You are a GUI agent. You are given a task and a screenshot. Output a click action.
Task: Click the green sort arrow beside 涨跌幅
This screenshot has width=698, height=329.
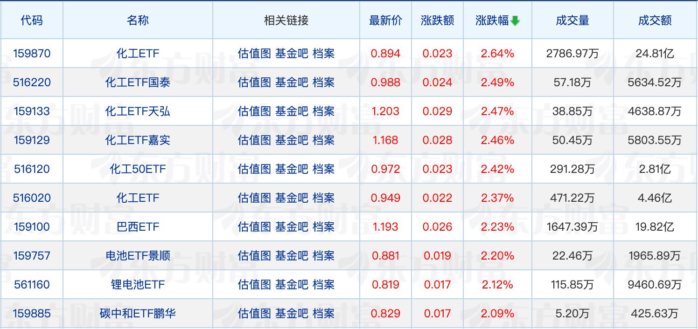515,21
